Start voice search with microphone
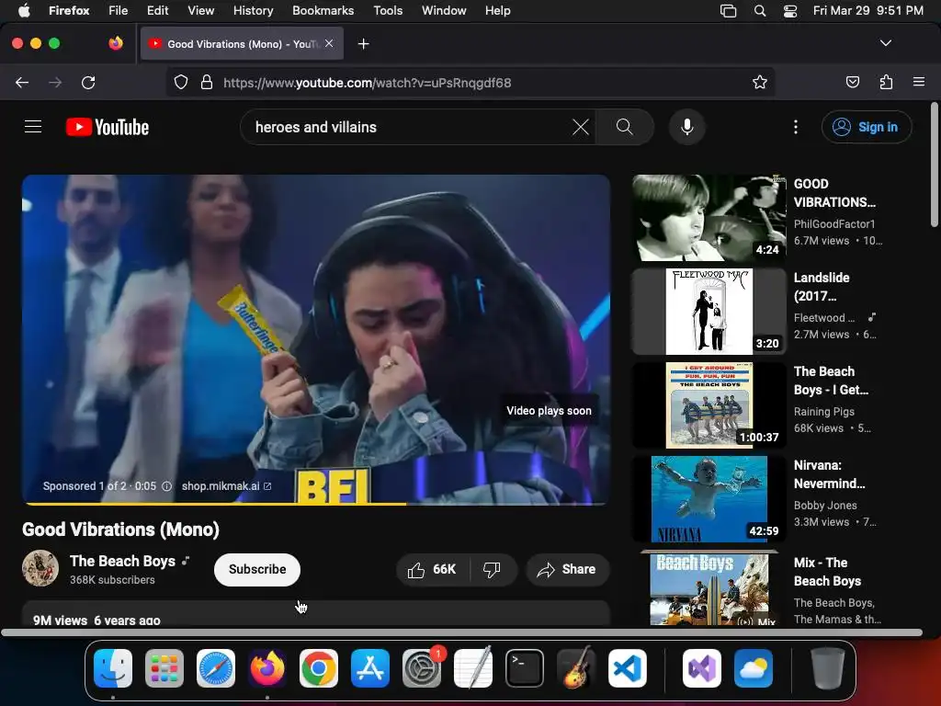This screenshot has width=941, height=706. click(687, 127)
